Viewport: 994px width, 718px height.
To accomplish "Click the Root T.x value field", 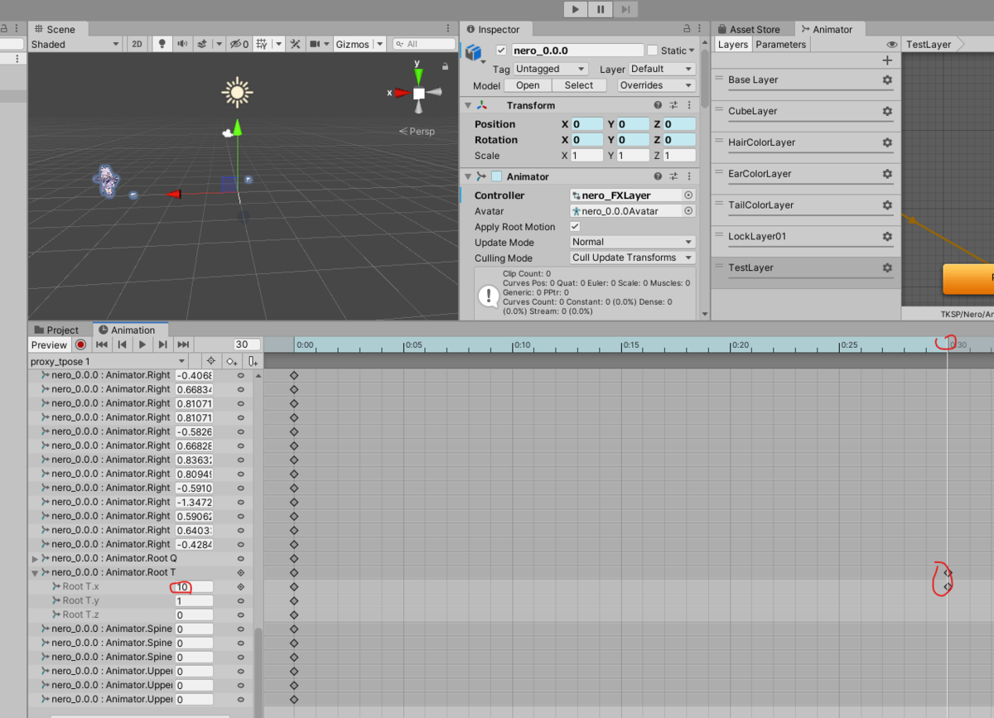I will pyautogui.click(x=194, y=587).
